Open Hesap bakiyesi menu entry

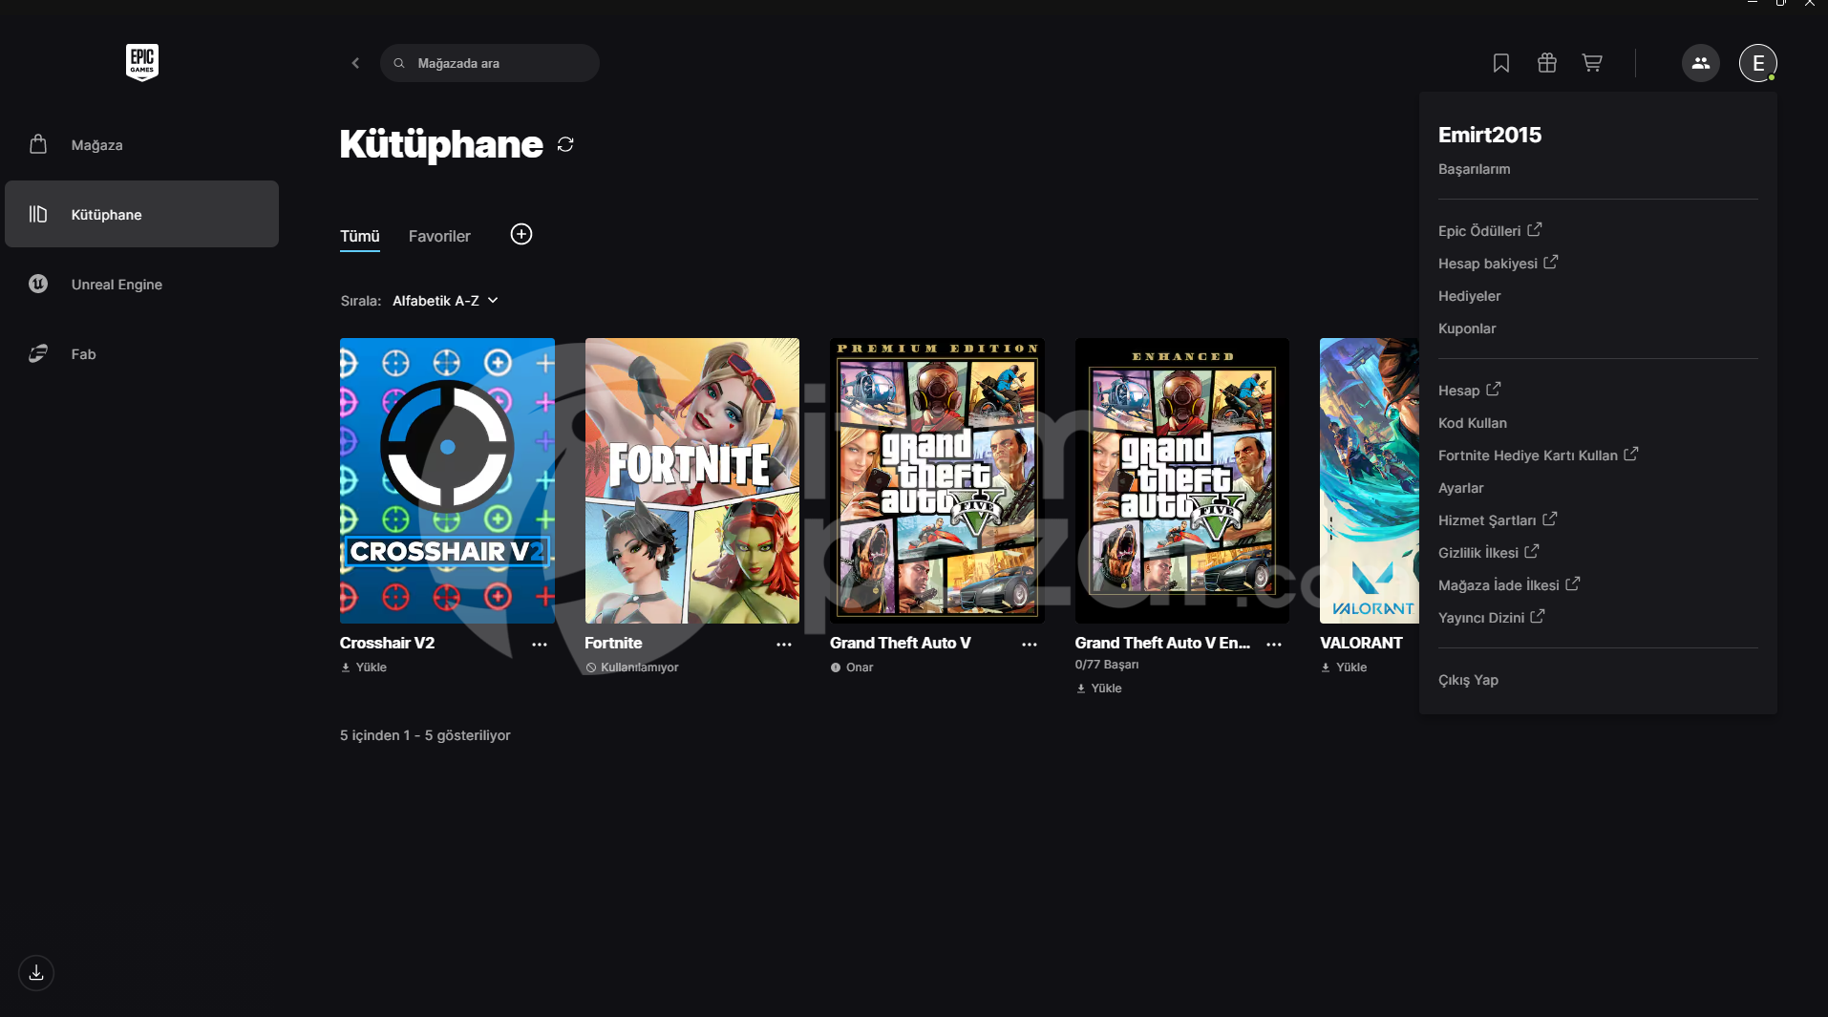1498,263
